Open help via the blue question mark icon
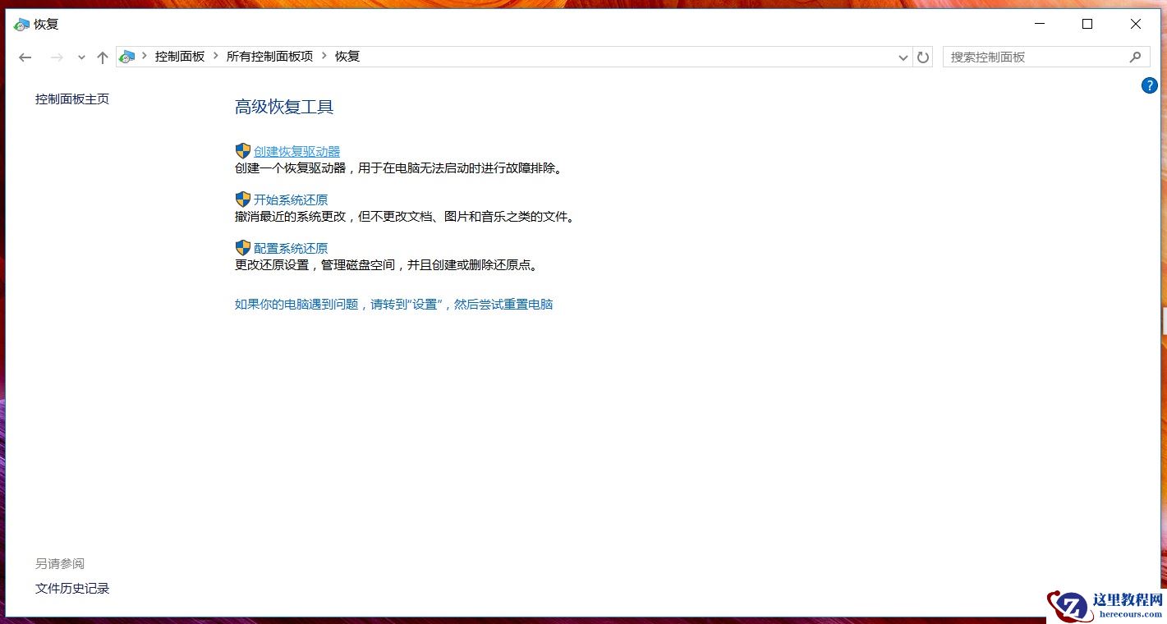Viewport: 1167px width, 624px height. (1149, 85)
